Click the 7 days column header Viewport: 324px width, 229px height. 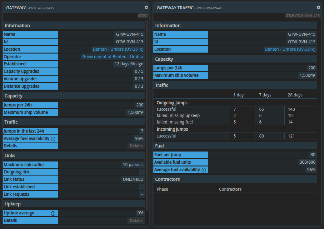265,95
